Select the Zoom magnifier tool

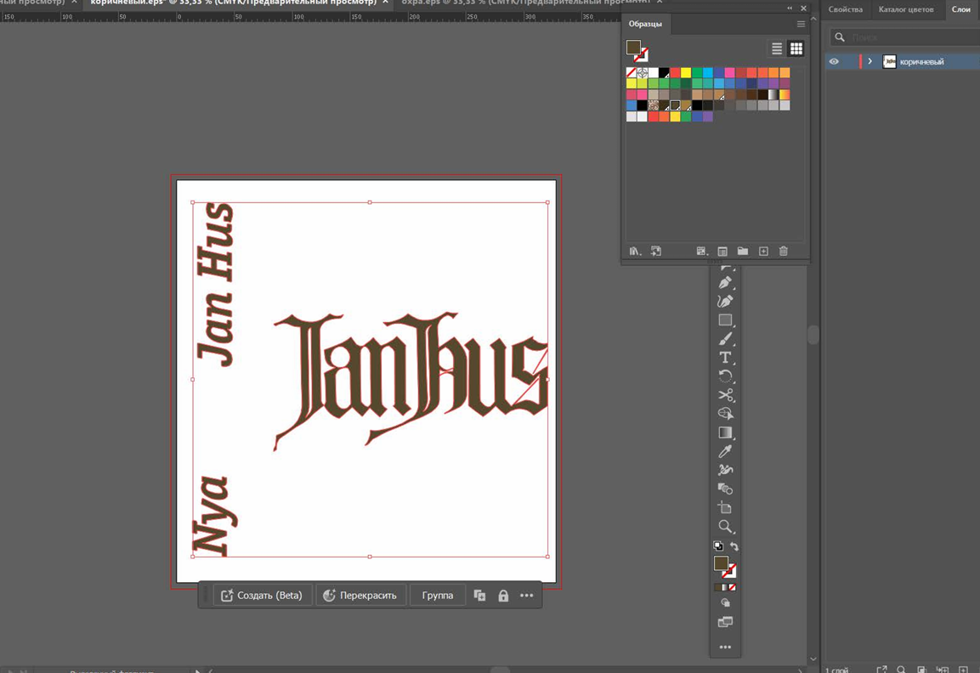[x=725, y=526]
